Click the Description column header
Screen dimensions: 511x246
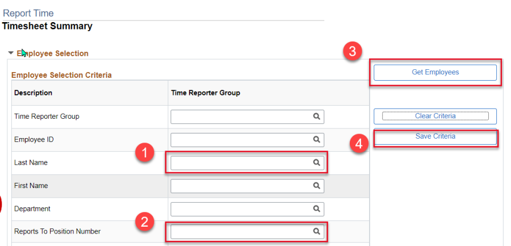pyautogui.click(x=33, y=93)
